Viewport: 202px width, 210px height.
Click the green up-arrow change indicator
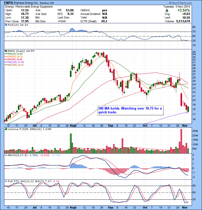click(167, 10)
